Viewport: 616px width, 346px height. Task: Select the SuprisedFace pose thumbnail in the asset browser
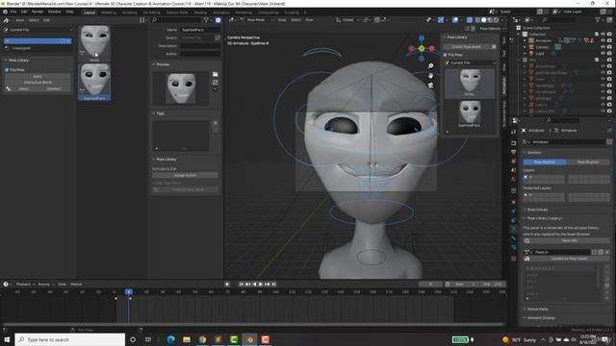(x=94, y=82)
